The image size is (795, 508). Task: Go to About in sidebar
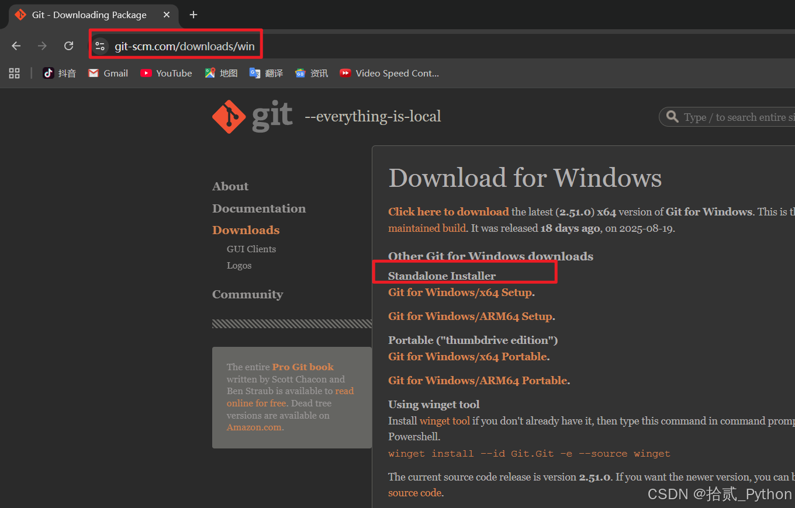coord(230,186)
